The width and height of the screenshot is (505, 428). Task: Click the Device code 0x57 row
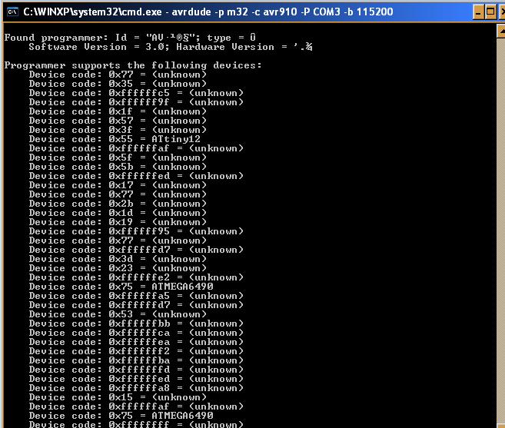point(118,121)
